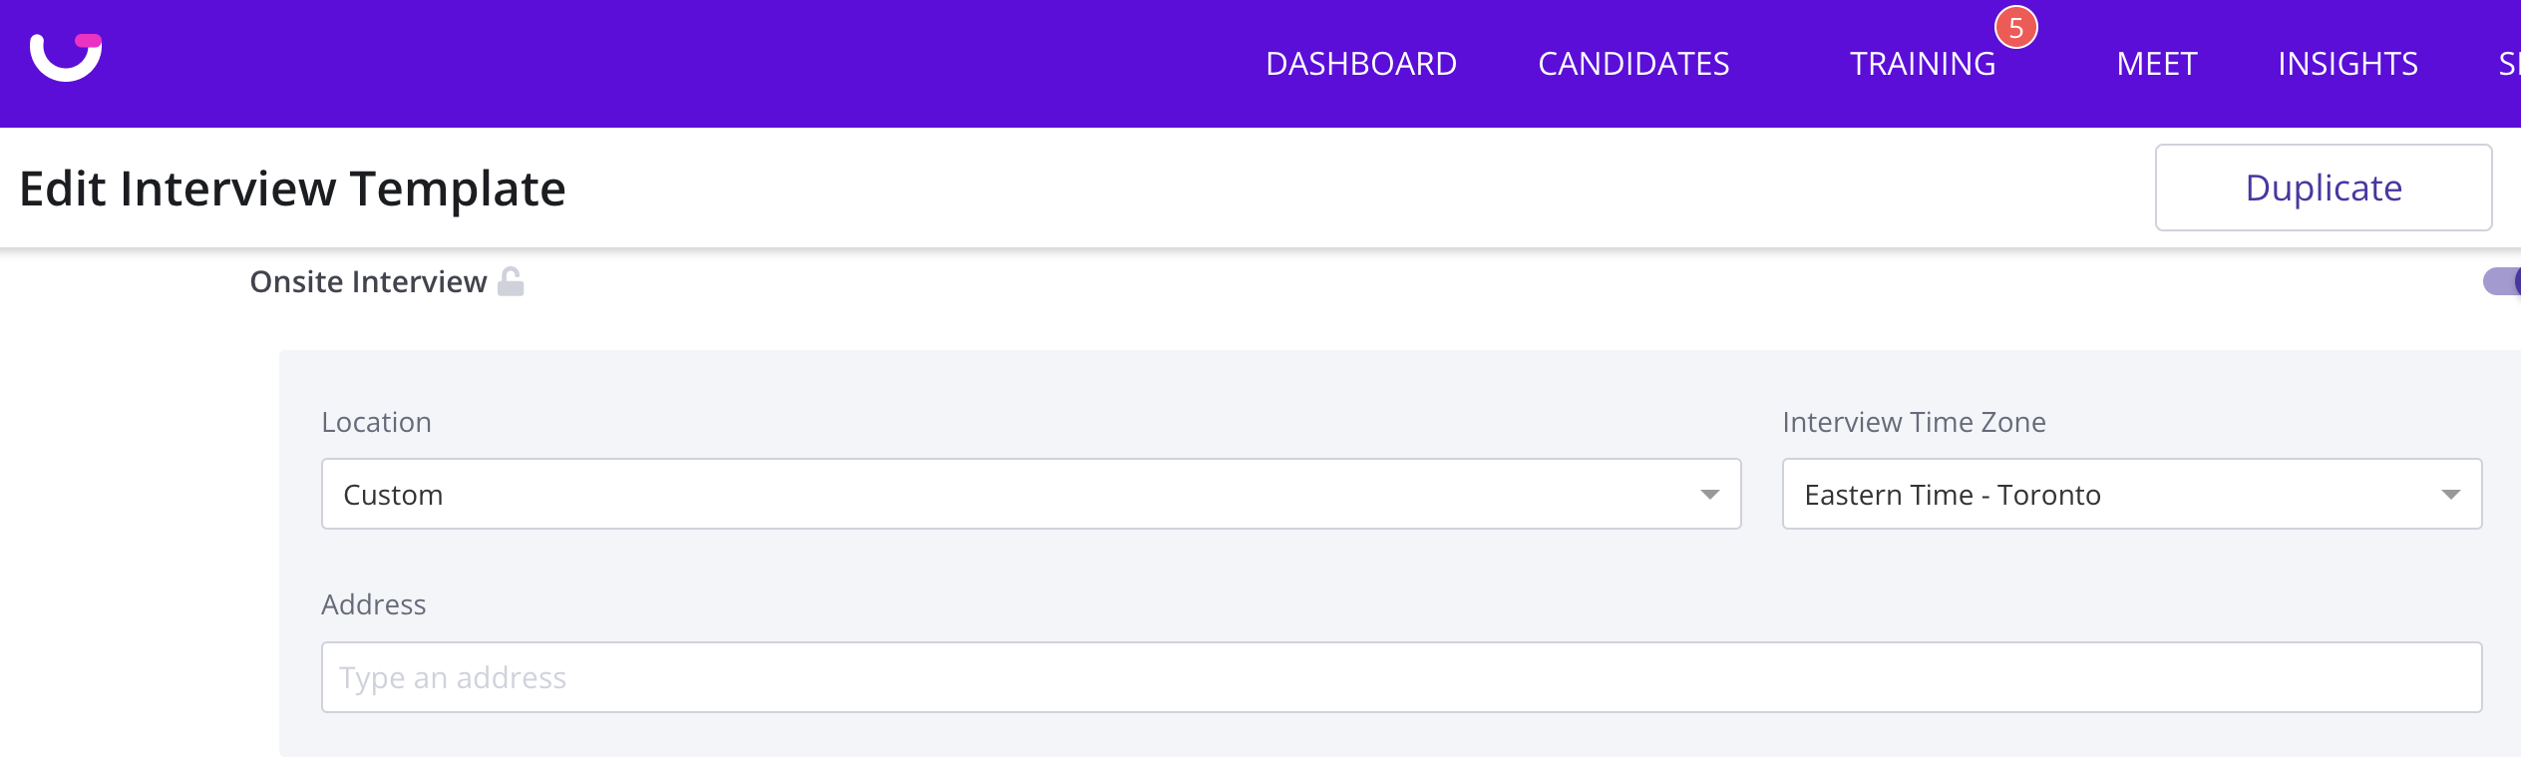The height and width of the screenshot is (778, 2521).
Task: Click the Location field's dropdown arrow
Action: tap(1709, 495)
